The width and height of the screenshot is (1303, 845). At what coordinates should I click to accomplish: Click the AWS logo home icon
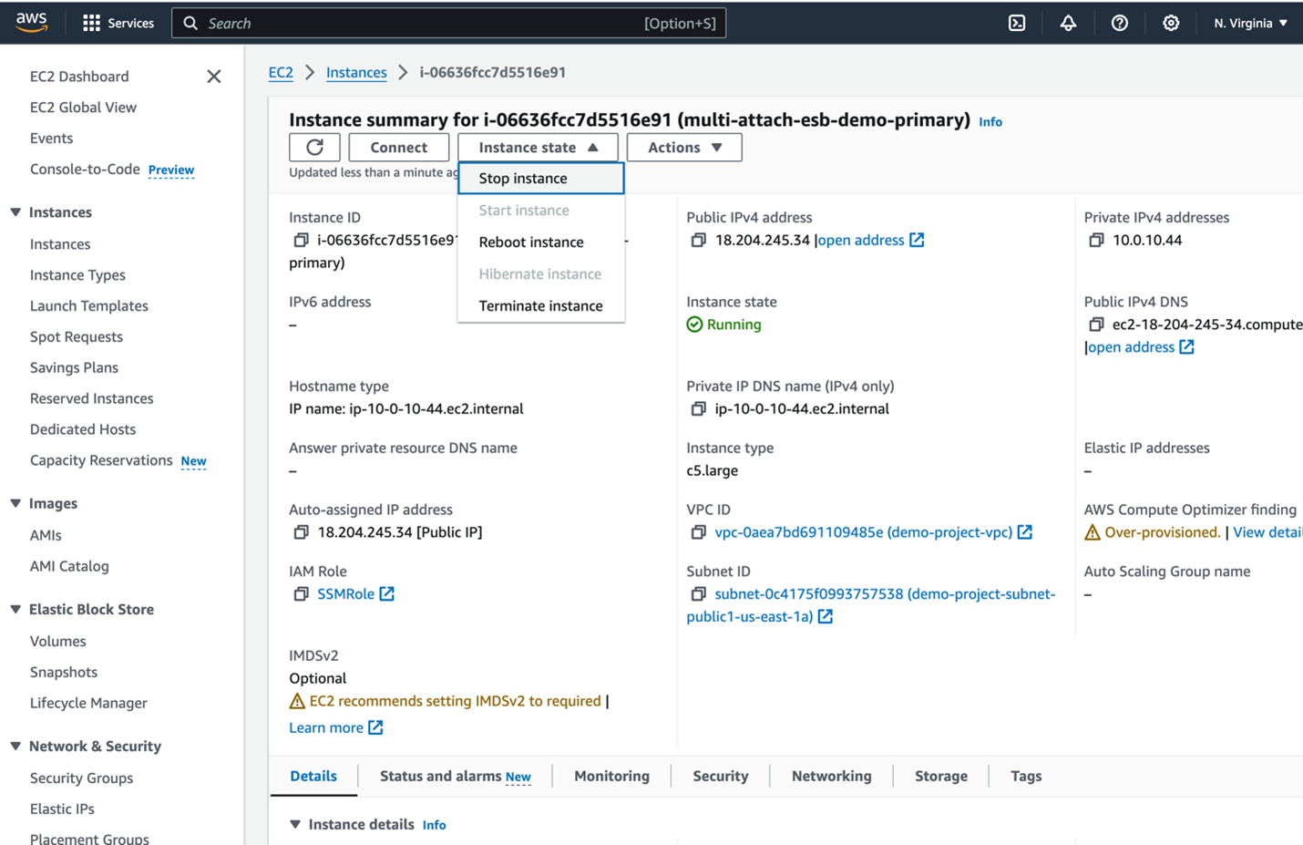(31, 23)
